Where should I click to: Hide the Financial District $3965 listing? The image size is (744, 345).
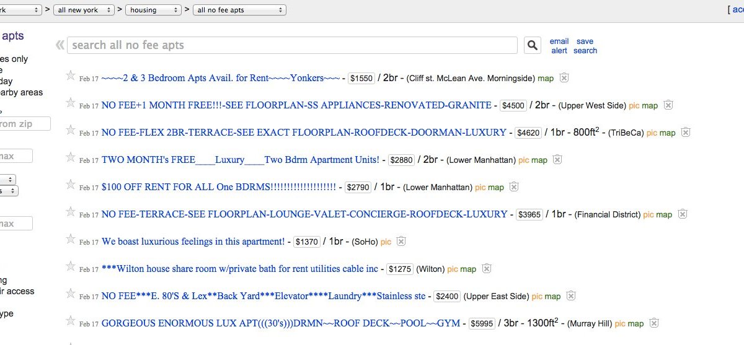(x=682, y=214)
